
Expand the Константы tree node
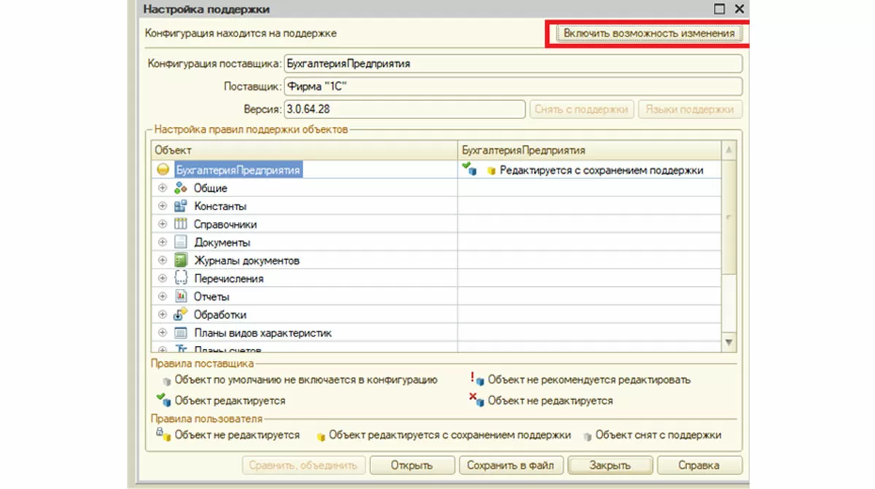click(163, 206)
